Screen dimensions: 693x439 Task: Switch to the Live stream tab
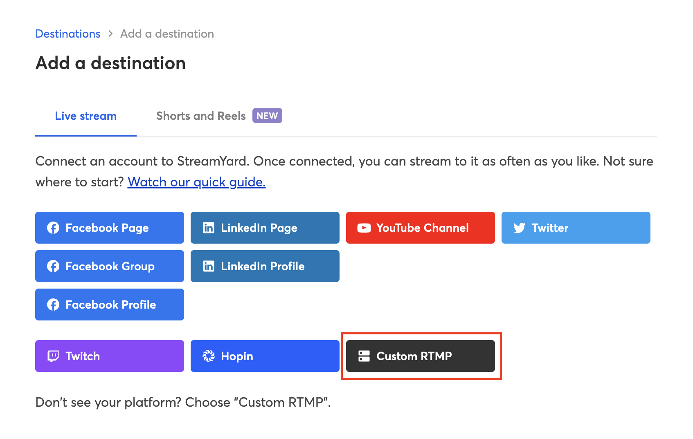(x=86, y=116)
